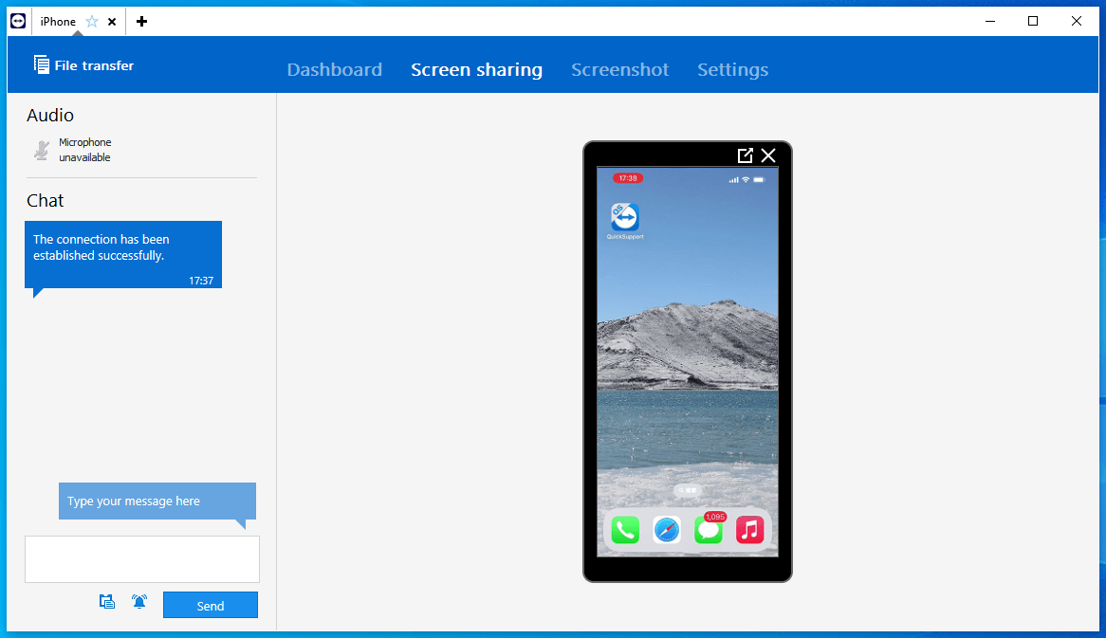The width and height of the screenshot is (1106, 638).
Task: Close the shared phone screen view
Action: 769,155
